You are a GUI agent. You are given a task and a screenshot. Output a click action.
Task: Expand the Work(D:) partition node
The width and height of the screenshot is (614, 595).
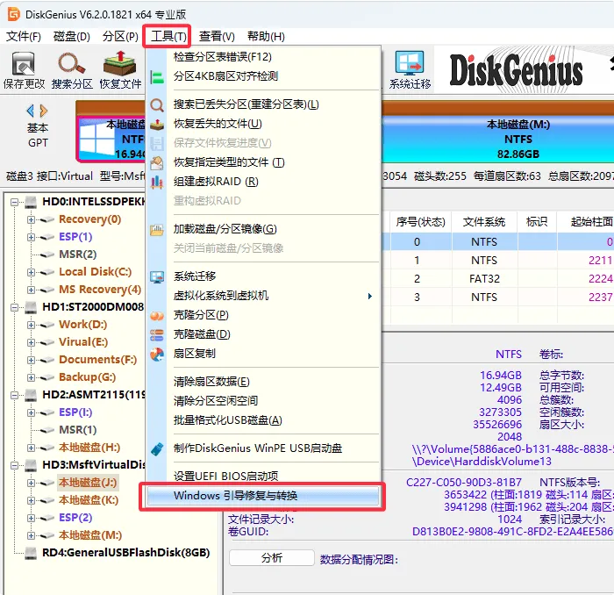pyautogui.click(x=31, y=325)
